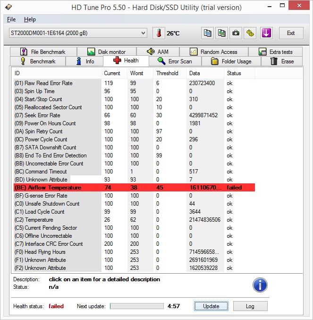Switch to the Benchmark tab
This screenshot has width=313, height=320.
click(38, 61)
